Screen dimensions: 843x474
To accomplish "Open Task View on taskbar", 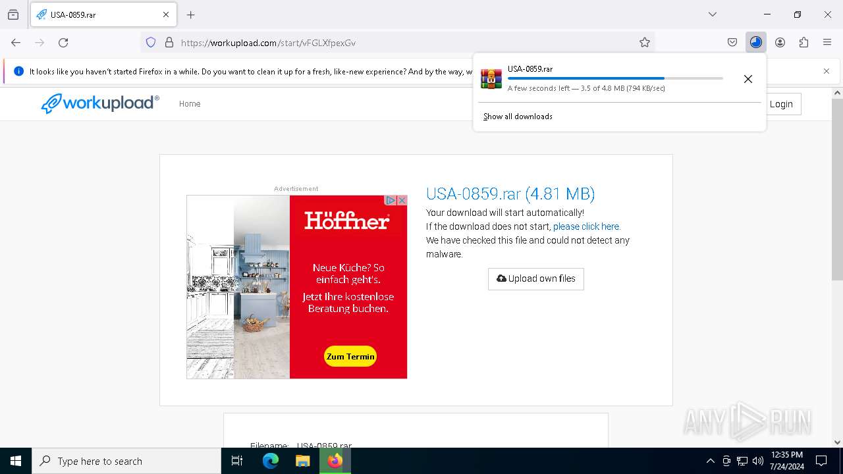I will coord(237,461).
